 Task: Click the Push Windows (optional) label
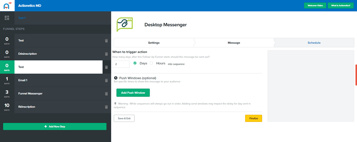138,78
